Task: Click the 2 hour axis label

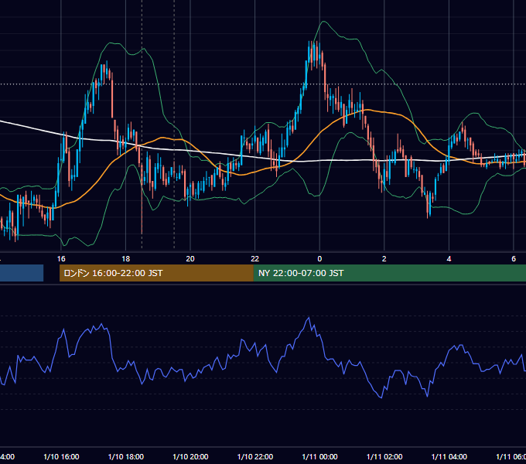Action: point(384,259)
